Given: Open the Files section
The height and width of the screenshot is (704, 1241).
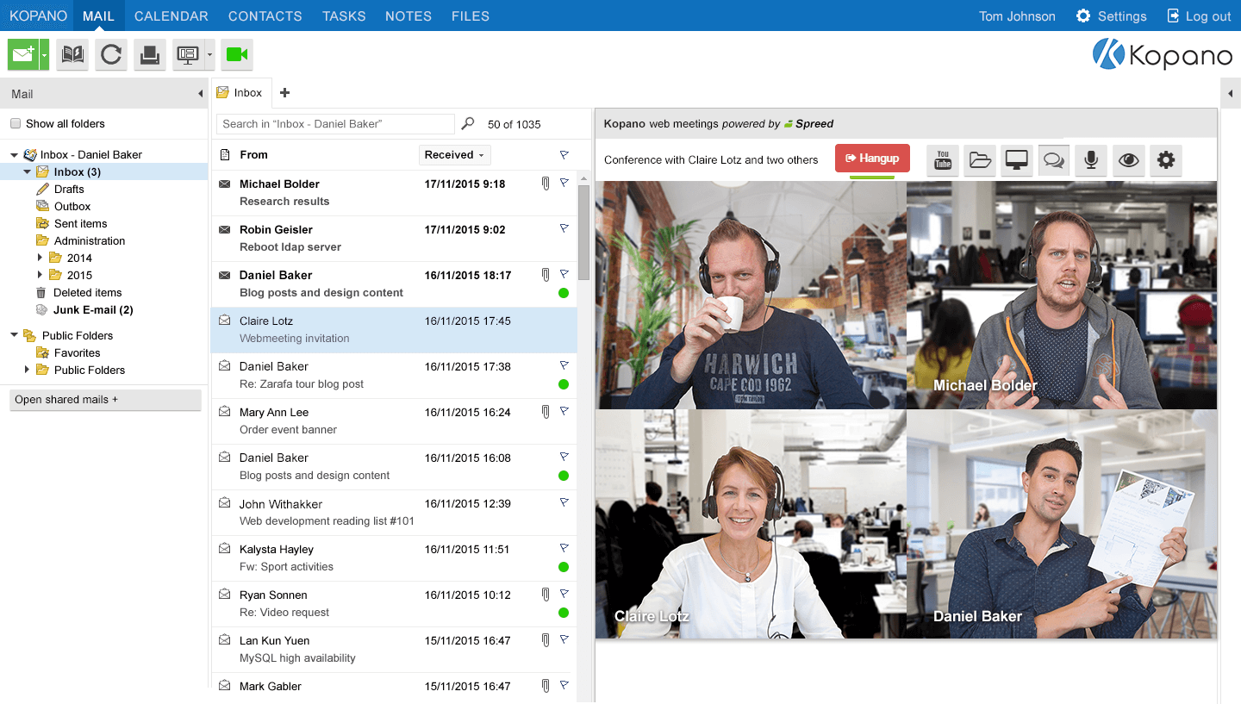Looking at the screenshot, I should (x=470, y=16).
